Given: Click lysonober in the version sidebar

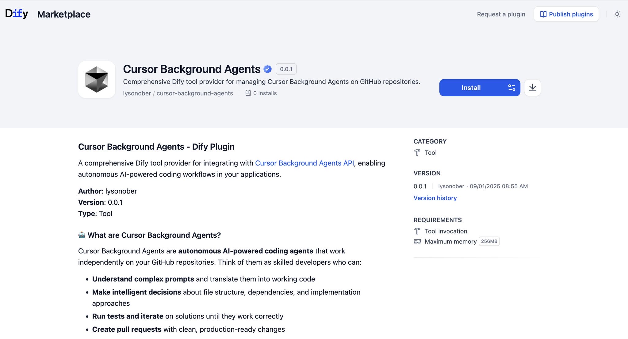Looking at the screenshot, I should [451, 186].
